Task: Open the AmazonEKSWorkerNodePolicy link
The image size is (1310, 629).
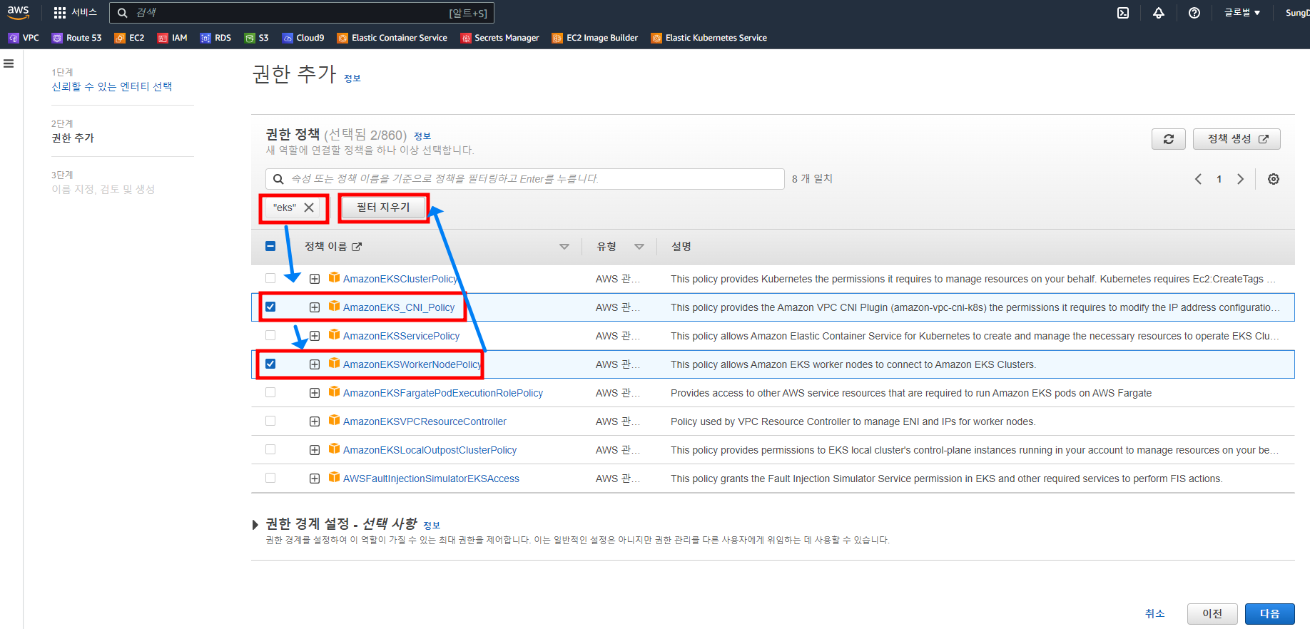Action: click(x=412, y=364)
